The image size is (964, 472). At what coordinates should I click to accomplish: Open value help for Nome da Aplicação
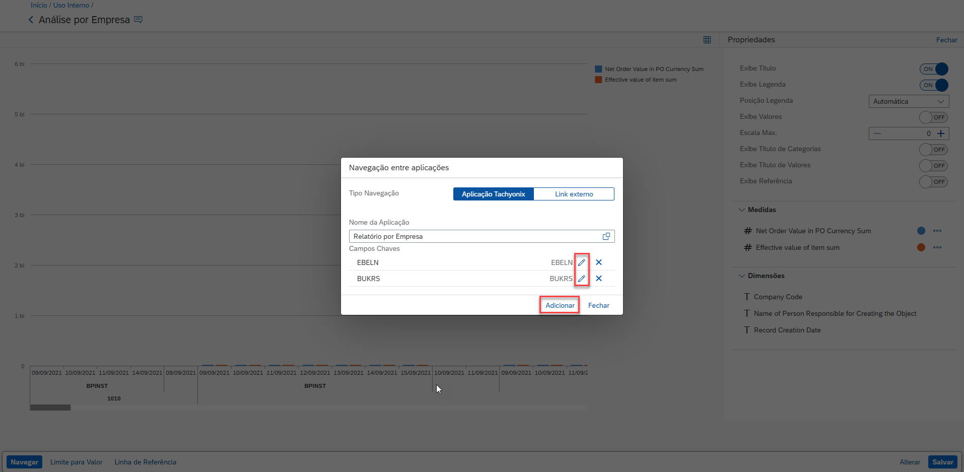606,236
